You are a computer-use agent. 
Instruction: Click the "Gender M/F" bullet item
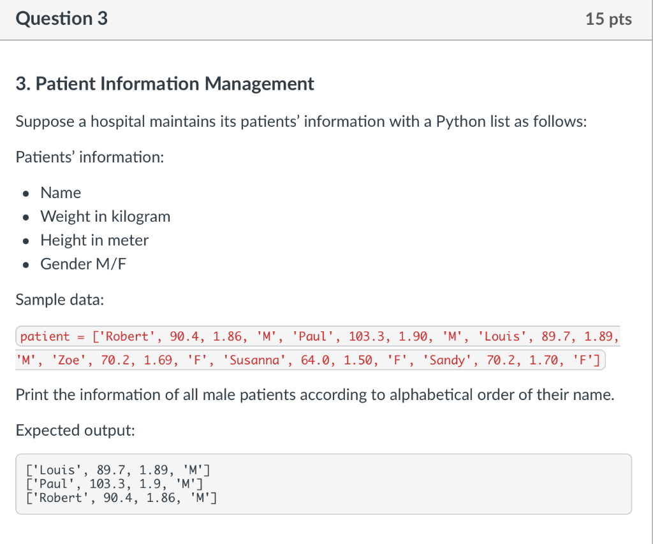coord(83,264)
